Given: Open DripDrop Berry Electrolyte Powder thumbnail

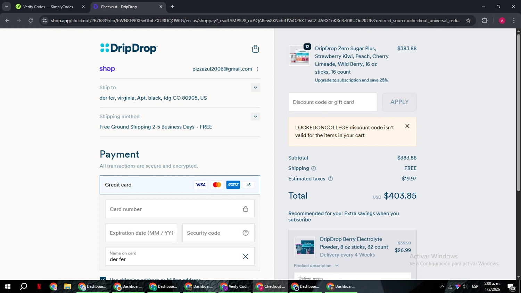Looking at the screenshot, I should coord(305,247).
